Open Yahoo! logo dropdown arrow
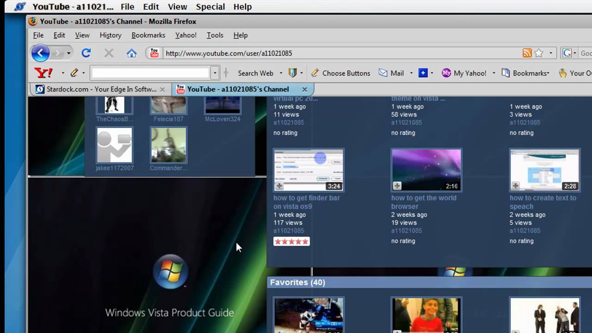Viewport: 592px width, 333px height. (62, 73)
